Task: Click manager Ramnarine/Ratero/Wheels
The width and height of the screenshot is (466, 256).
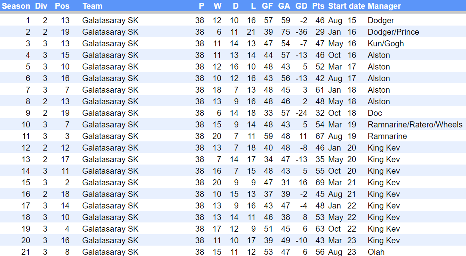Action: pyautogui.click(x=415, y=125)
